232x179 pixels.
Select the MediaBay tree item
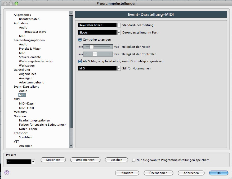[x=20, y=112]
